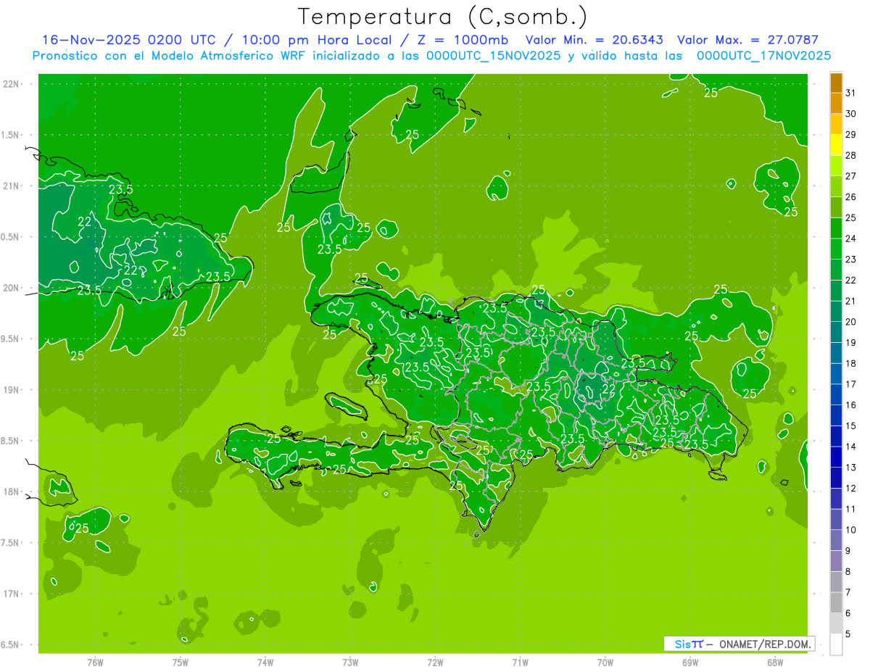
Task: Click legend scale value 29
Action: coord(850,135)
